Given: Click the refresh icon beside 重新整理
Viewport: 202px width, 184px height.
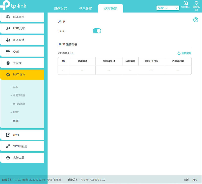Looking at the screenshot, I should 179,53.
